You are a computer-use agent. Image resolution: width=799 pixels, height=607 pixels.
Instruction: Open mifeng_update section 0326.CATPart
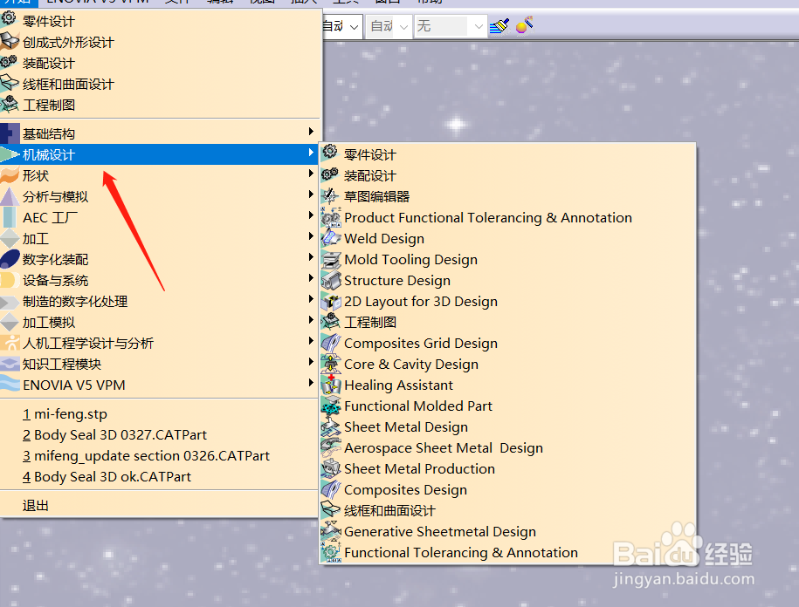158,455
